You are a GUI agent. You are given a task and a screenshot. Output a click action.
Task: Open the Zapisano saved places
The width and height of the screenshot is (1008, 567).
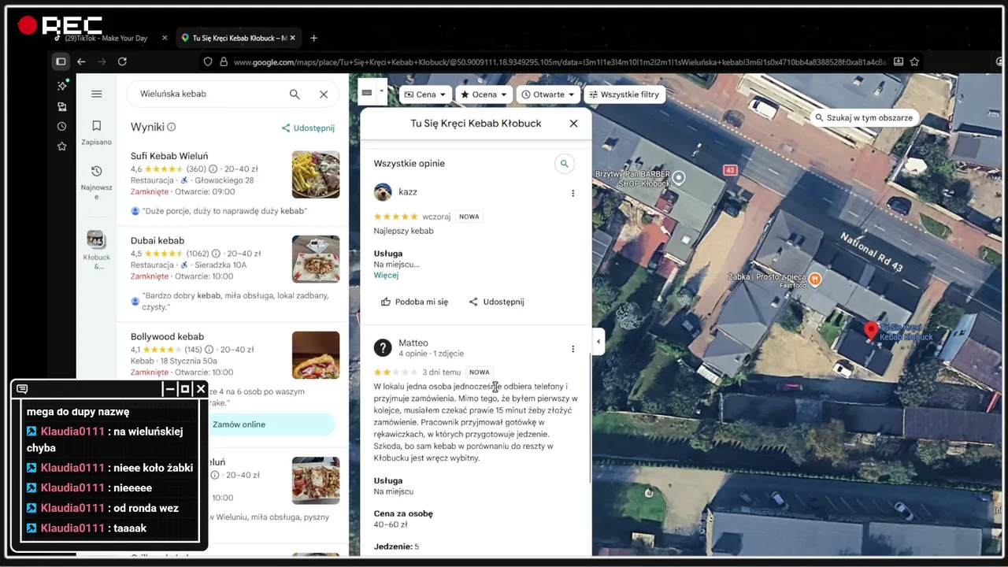tap(96, 132)
